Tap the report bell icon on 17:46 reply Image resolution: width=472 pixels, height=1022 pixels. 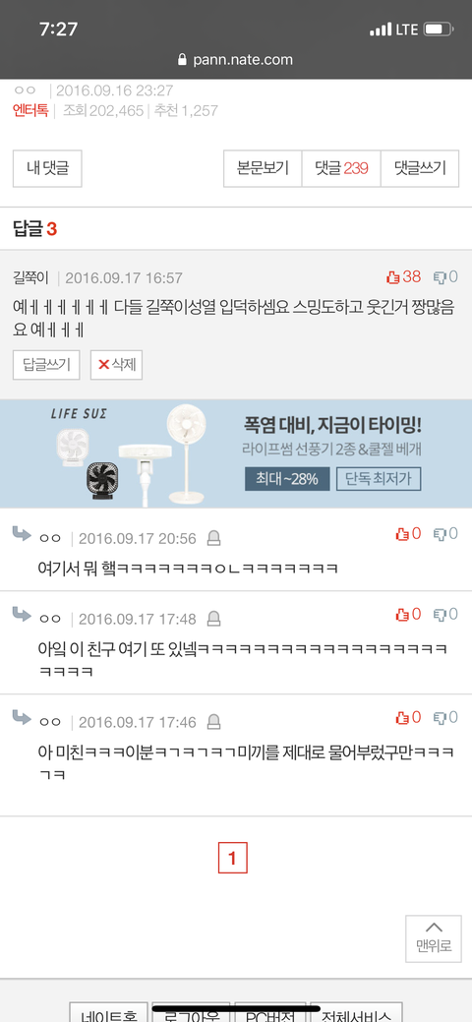pyautogui.click(x=213, y=722)
